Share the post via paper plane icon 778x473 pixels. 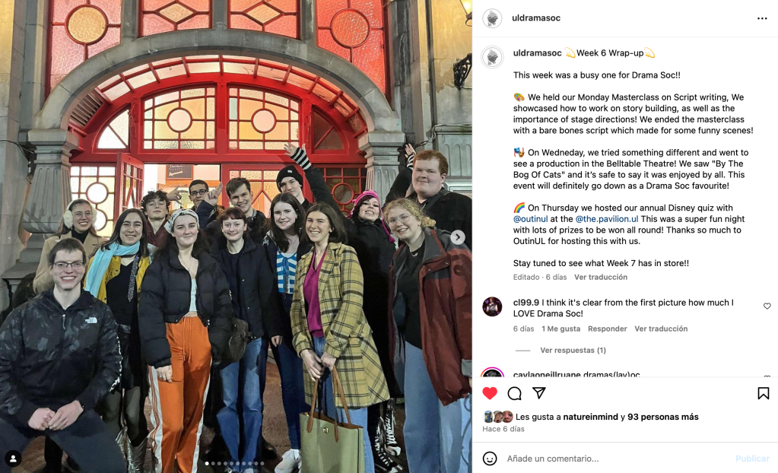(539, 392)
